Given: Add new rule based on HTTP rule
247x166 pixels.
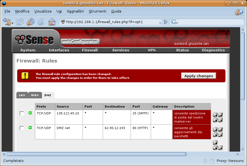Looking at the screenshot, I should 220,135.
